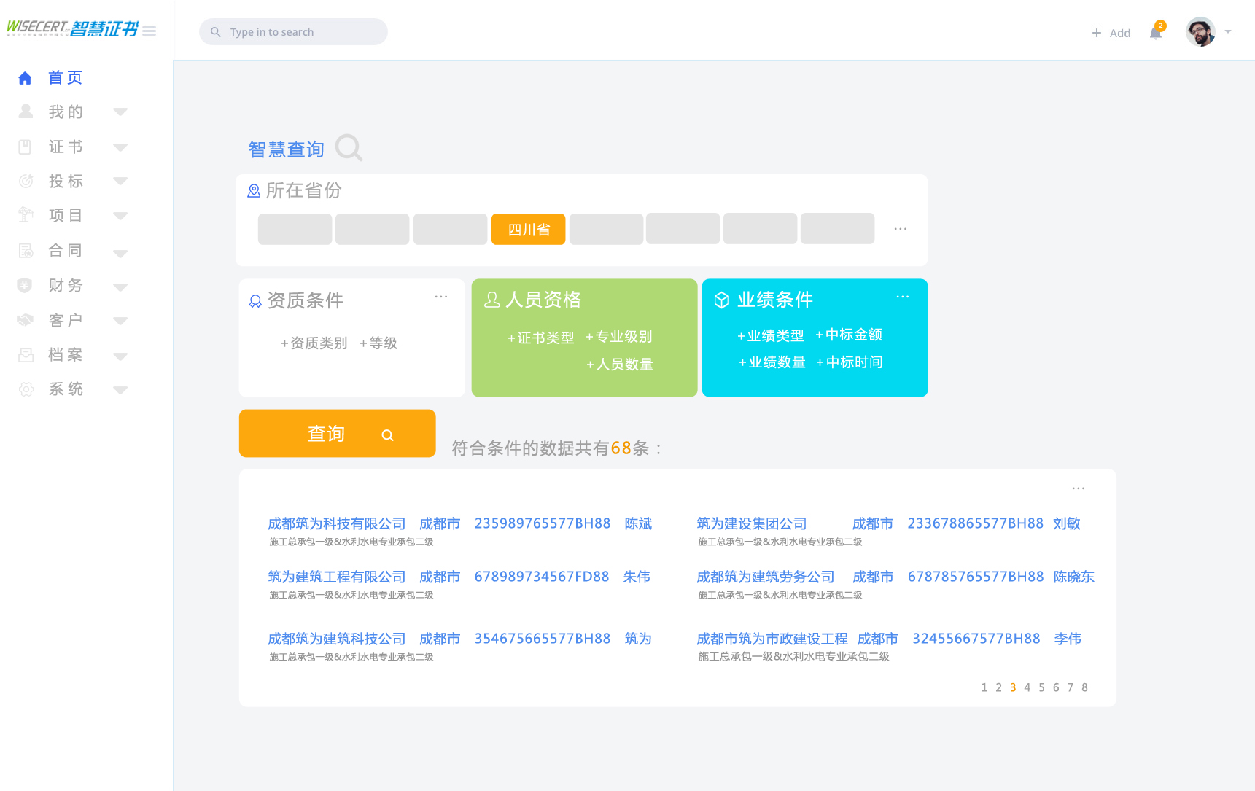
Task: Open more options on 资质条件 card
Action: (x=441, y=297)
